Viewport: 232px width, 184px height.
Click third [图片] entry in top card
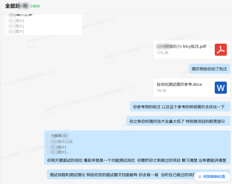pos(19,31)
